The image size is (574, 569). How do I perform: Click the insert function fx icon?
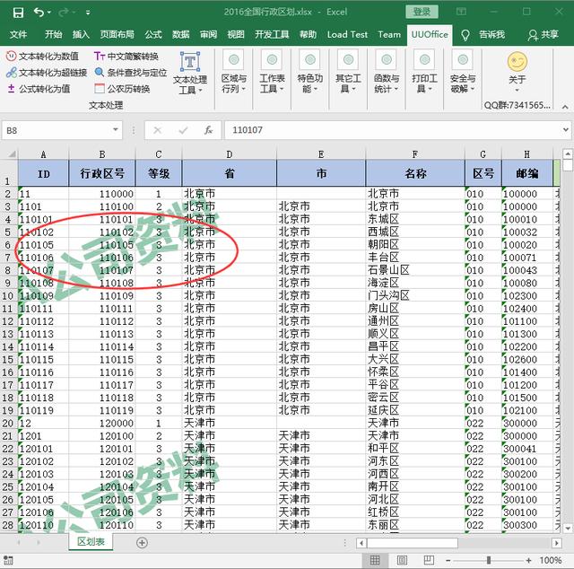pyautogui.click(x=208, y=130)
